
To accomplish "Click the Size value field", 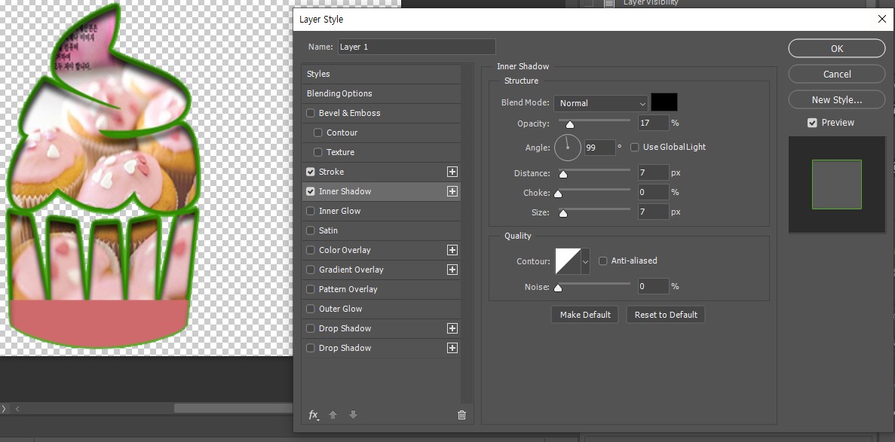I will coord(653,212).
